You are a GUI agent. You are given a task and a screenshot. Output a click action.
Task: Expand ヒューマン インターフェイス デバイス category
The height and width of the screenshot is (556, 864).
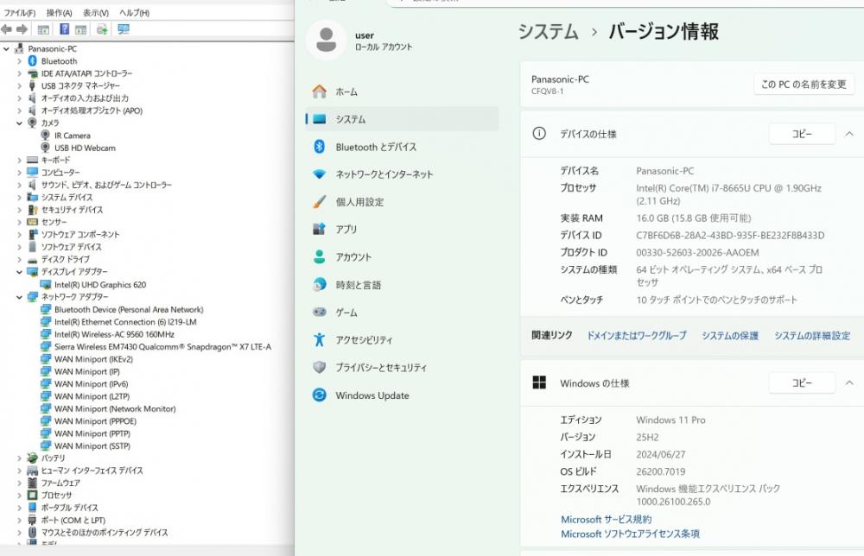coord(19,471)
